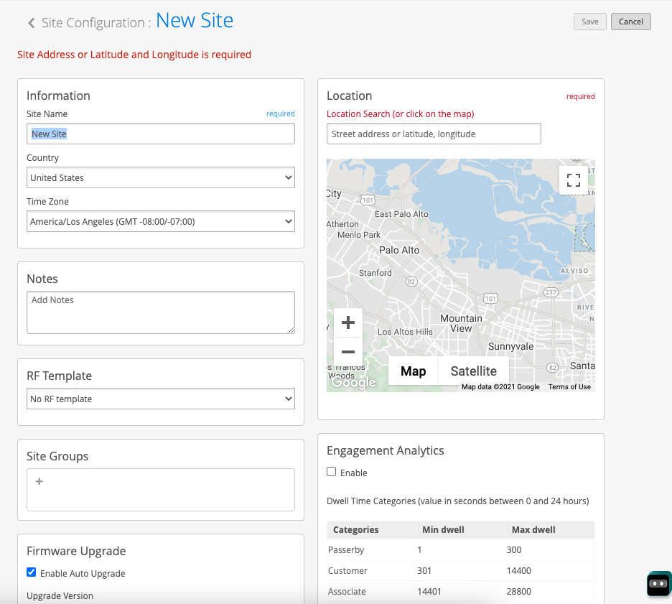This screenshot has width=672, height=604.
Task: Click the Google logo on the map
Action: pyautogui.click(x=353, y=383)
